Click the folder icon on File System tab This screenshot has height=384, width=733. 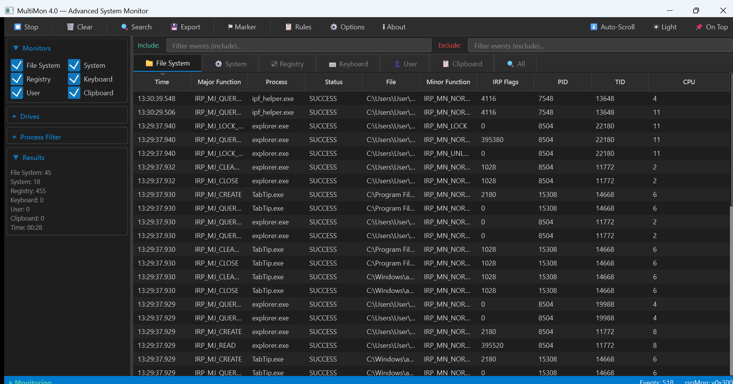pos(149,63)
